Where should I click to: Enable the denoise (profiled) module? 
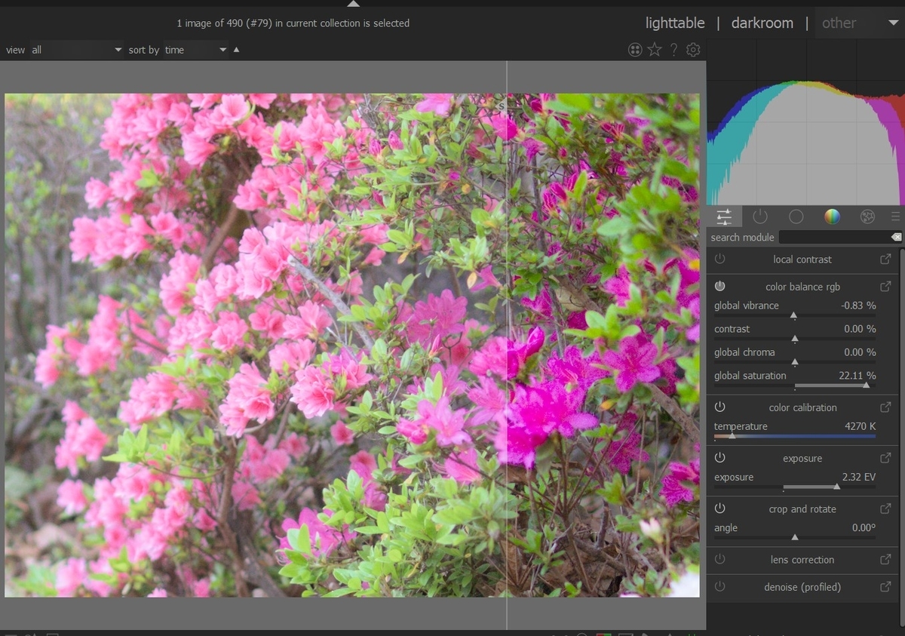[x=719, y=587]
